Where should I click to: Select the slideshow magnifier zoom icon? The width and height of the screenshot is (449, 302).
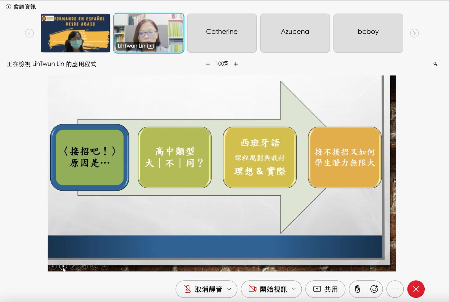pos(94,266)
